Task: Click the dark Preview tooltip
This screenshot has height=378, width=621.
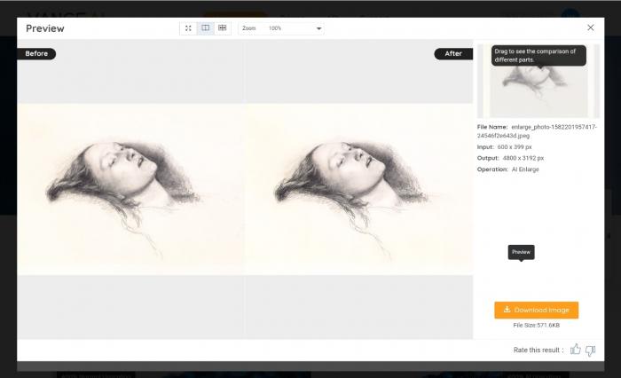Action: pos(522,252)
